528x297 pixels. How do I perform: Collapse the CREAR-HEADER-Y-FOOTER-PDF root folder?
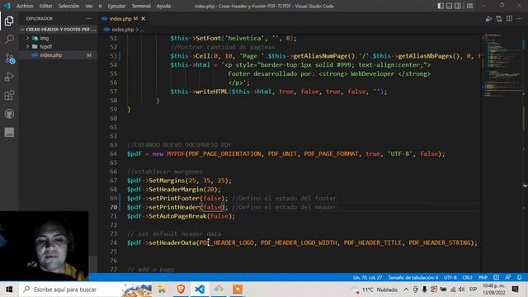(58, 30)
